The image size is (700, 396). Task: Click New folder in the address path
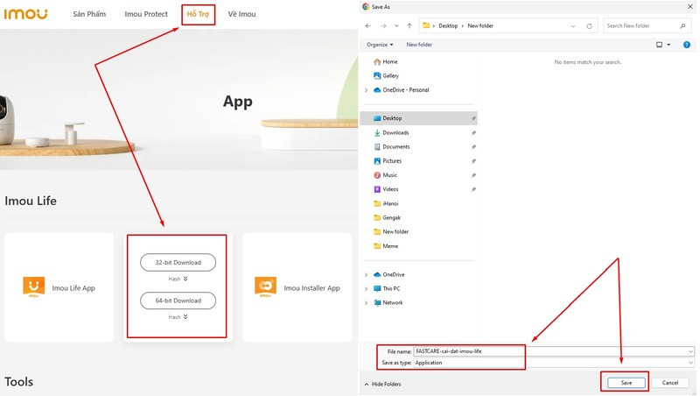[480, 26]
